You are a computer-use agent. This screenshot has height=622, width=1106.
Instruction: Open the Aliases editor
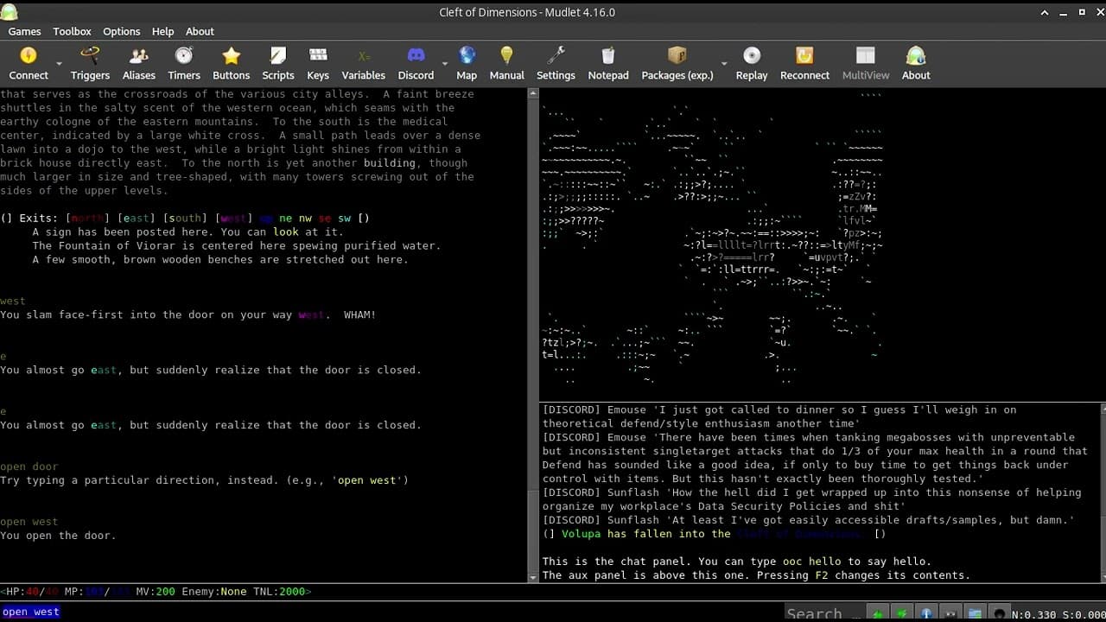[139, 64]
